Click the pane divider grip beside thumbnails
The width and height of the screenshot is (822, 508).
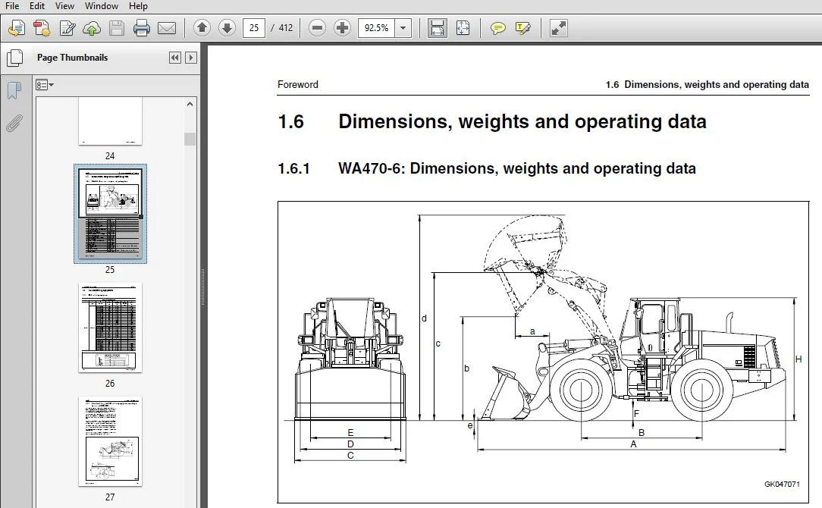[x=203, y=287]
